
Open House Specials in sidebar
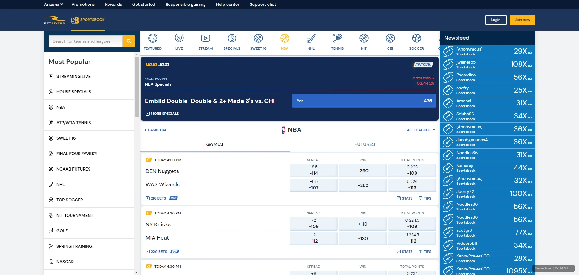click(89, 92)
